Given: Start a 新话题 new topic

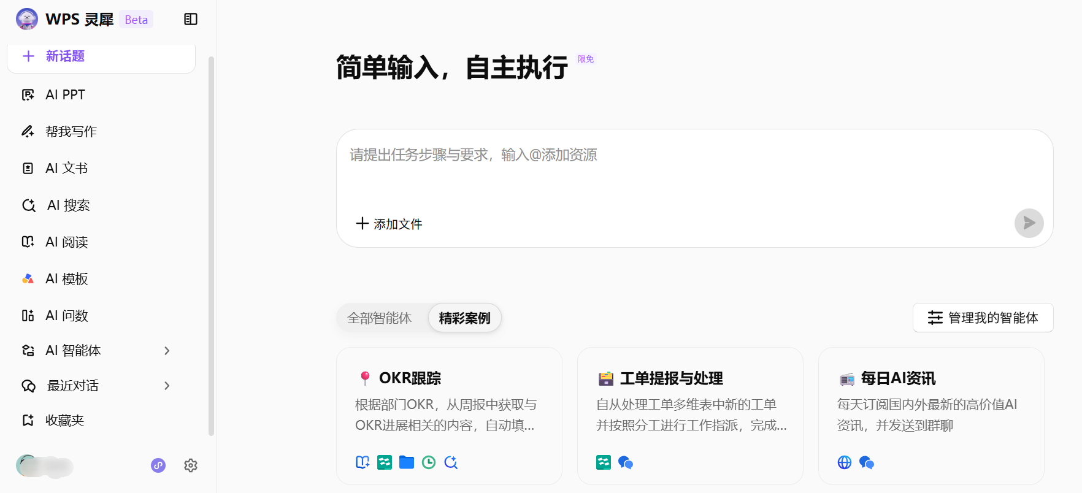Looking at the screenshot, I should tap(101, 56).
